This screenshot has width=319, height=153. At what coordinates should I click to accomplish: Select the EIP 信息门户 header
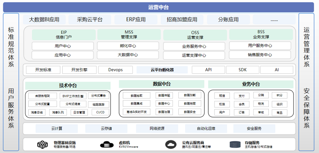(64, 35)
